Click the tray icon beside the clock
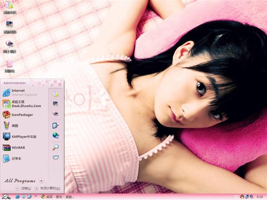 [x=251, y=197]
